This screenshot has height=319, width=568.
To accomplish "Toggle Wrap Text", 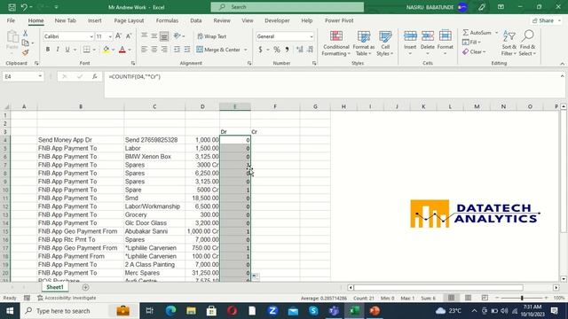I will point(211,36).
